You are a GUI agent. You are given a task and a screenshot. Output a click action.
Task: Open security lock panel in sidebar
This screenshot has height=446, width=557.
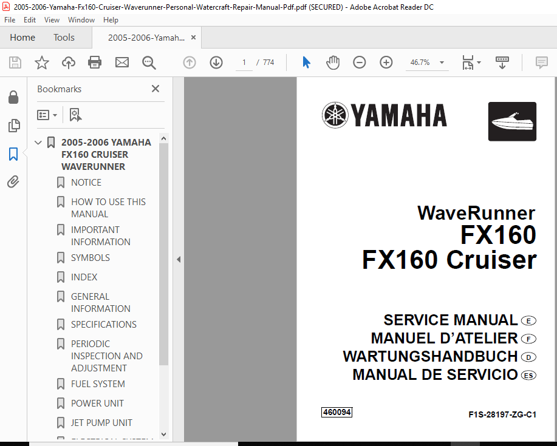coord(13,97)
